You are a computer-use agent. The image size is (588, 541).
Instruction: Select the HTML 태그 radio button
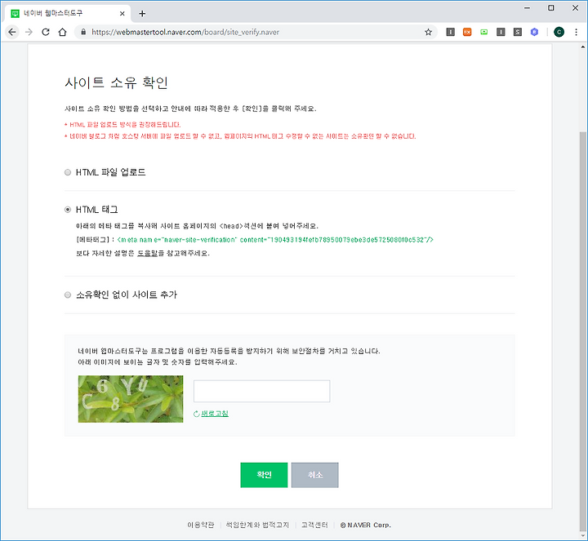click(68, 210)
